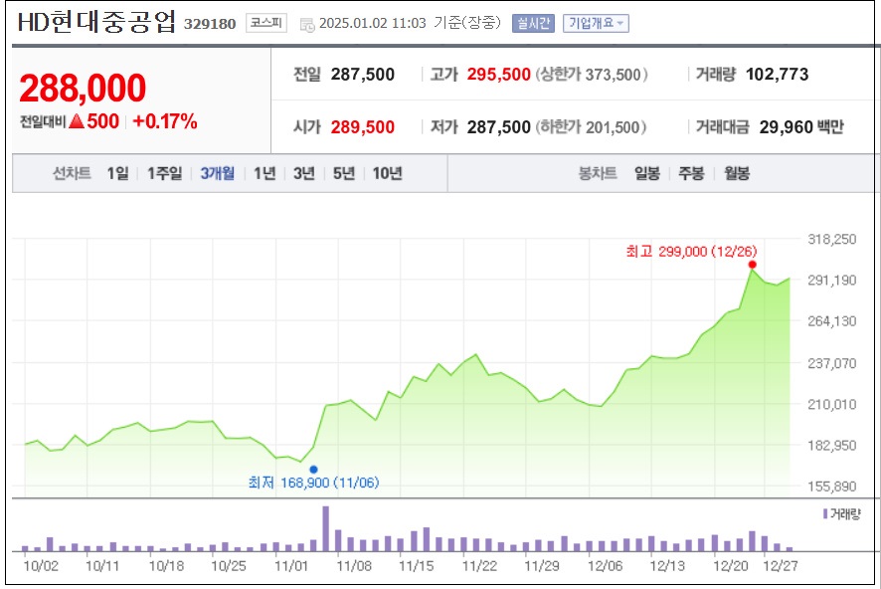Select the 10년 line chart tab
The width and height of the screenshot is (881, 589).
pyautogui.click(x=387, y=173)
